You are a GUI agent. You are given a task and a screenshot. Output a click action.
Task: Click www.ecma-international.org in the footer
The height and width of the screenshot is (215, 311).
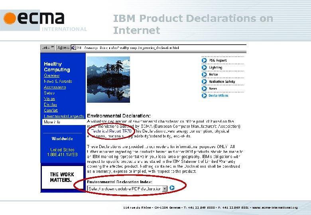click(275, 207)
